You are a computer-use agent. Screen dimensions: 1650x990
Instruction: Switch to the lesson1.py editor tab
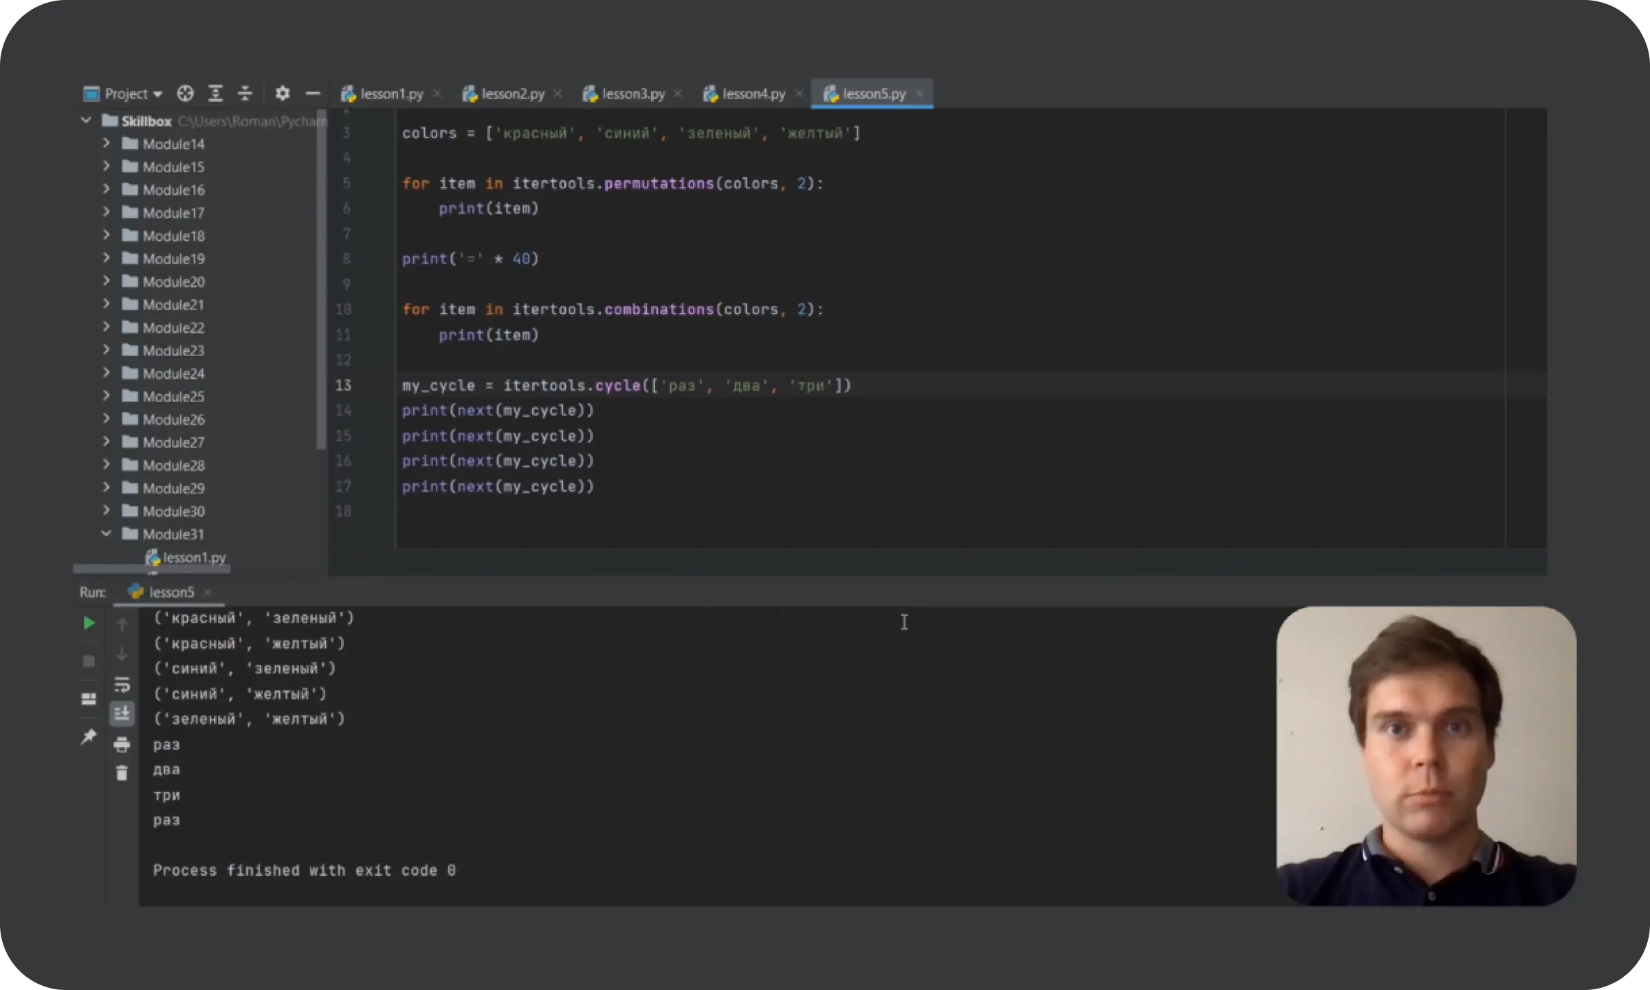coord(390,93)
